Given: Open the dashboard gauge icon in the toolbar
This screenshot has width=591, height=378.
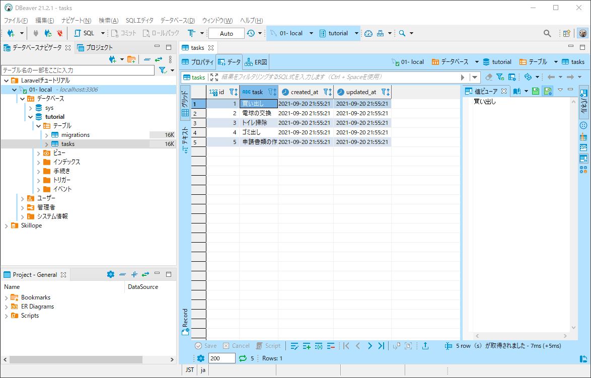Looking at the screenshot, I should click(368, 33).
